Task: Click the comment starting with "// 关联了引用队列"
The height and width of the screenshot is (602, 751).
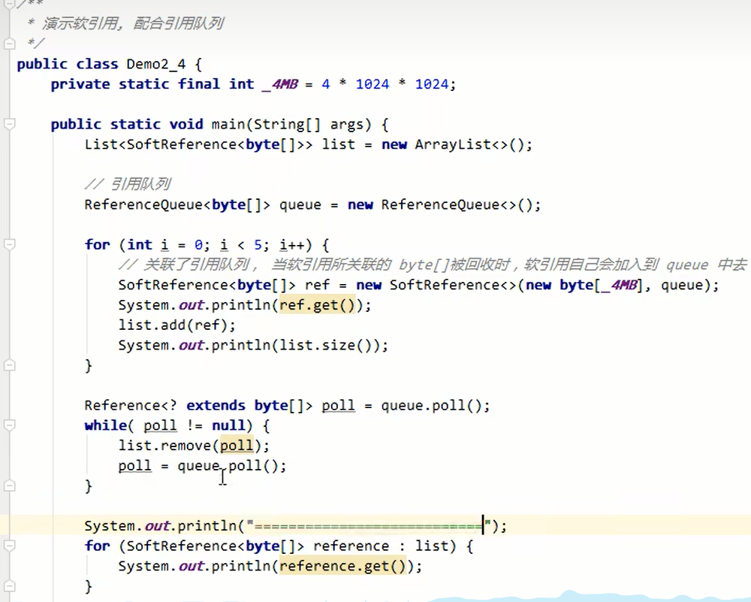Action: click(433, 265)
